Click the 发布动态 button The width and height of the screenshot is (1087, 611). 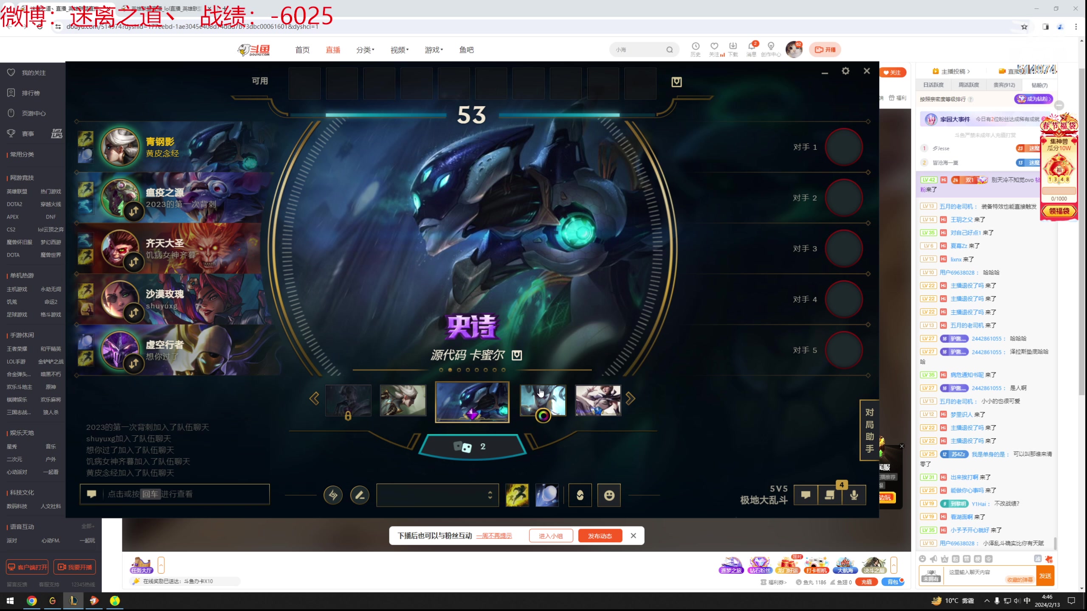(600, 536)
